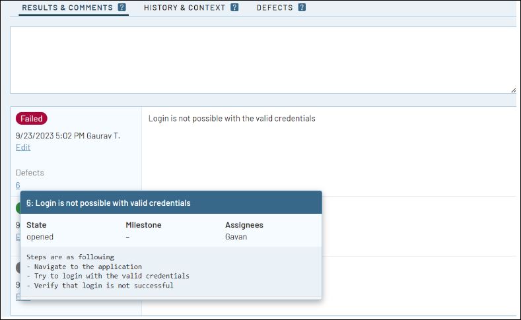The height and width of the screenshot is (320, 521).
Task: Click help icon next to History & Context
Action: click(x=234, y=7)
